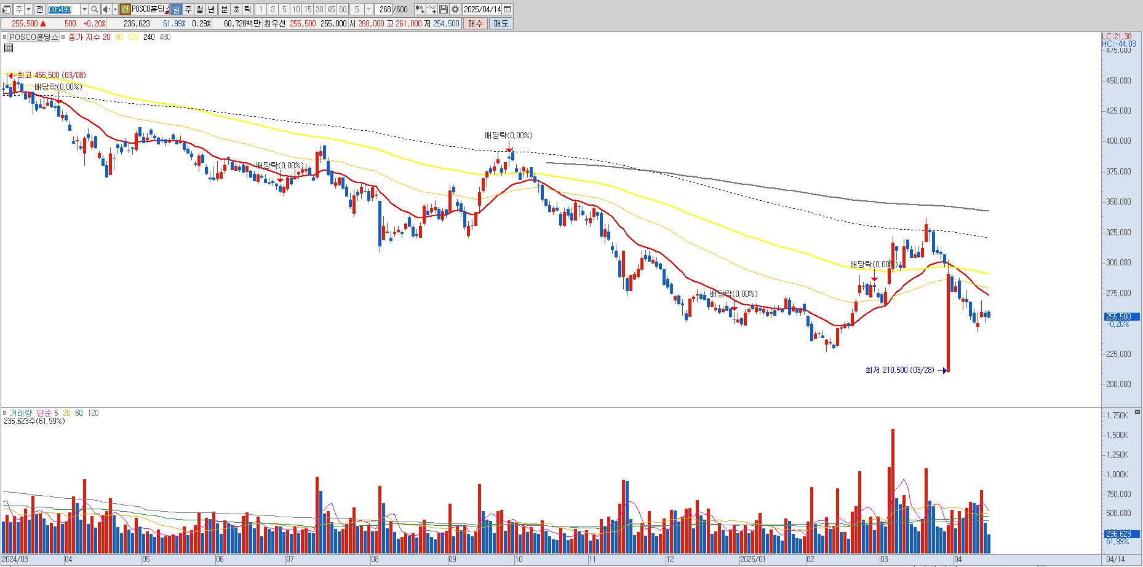Select the 60 interval preset
The height and width of the screenshot is (567, 1143).
[x=343, y=9]
